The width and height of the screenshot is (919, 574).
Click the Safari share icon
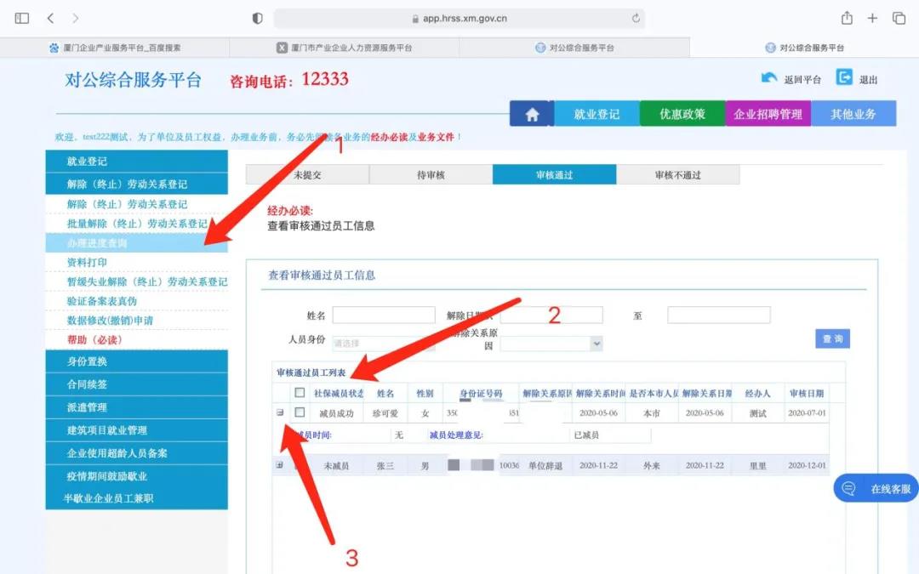847,18
